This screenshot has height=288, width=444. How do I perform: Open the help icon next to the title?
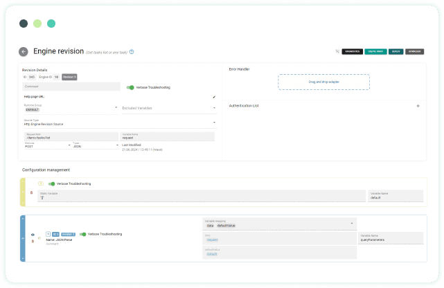(132, 51)
